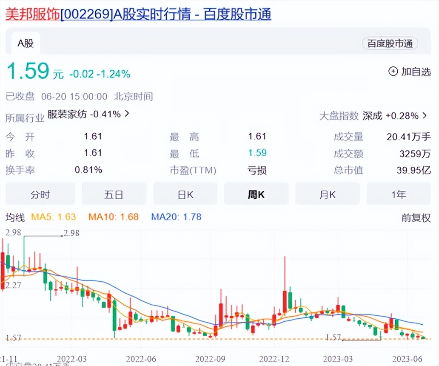Select the A股 market tab
The height and width of the screenshot is (366, 439).
(x=25, y=43)
